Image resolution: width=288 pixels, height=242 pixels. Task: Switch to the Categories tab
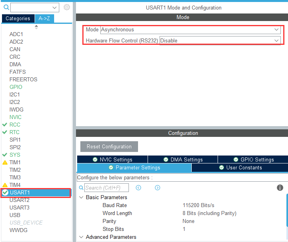coord(18,19)
